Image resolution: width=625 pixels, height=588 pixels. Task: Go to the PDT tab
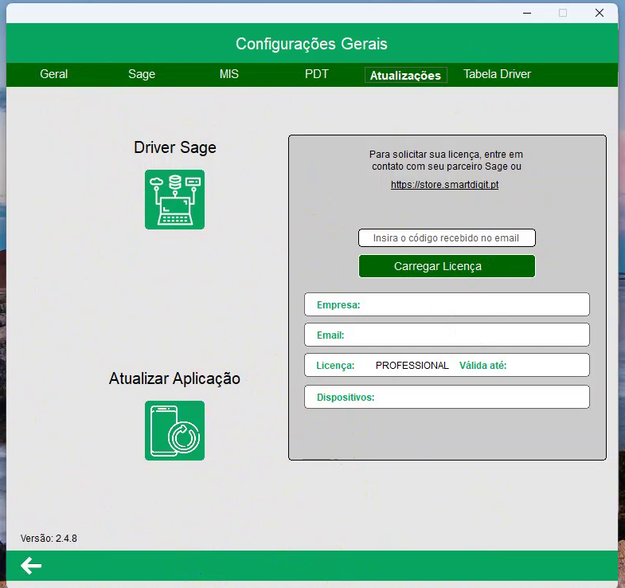(x=317, y=74)
